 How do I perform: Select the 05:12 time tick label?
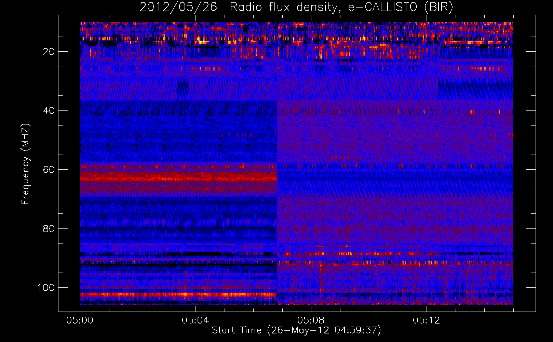(427, 320)
